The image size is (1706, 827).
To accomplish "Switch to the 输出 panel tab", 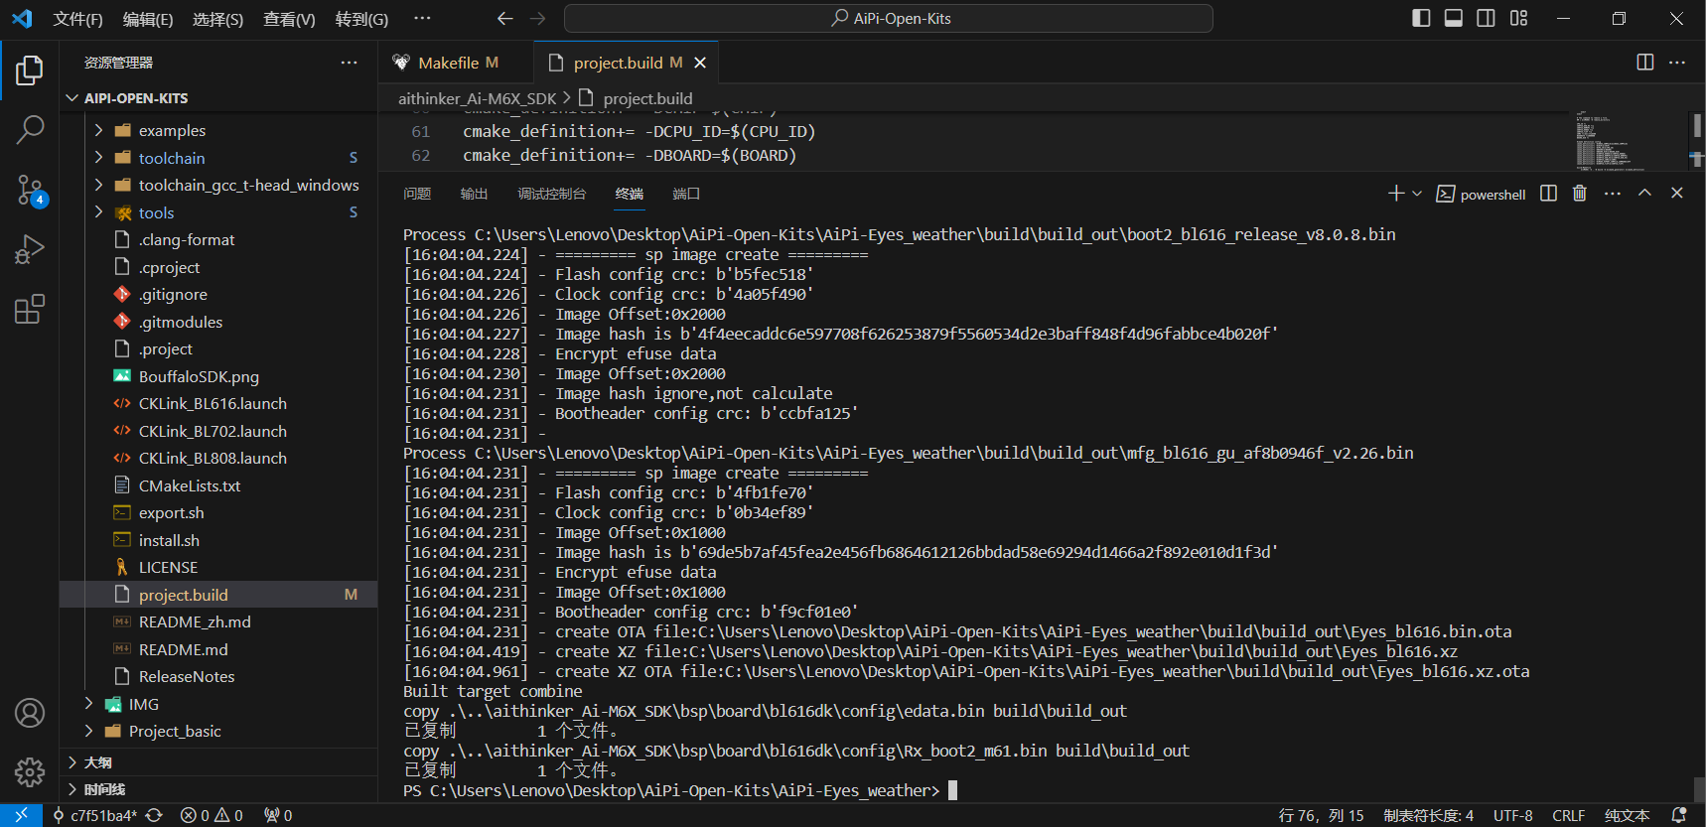I will tap(474, 194).
